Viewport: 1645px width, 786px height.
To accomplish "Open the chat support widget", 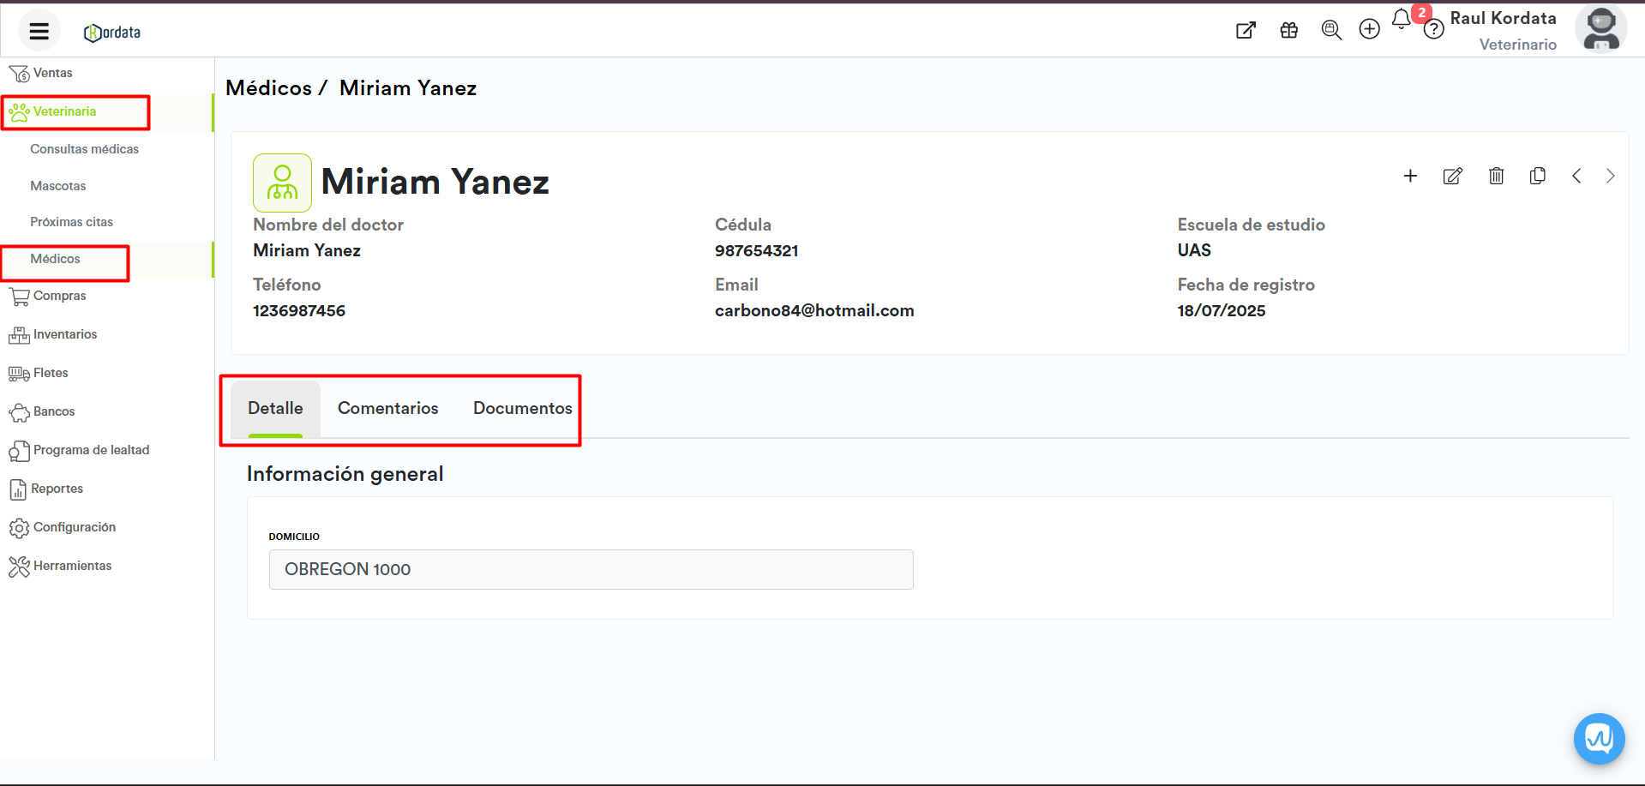I will 1599,738.
